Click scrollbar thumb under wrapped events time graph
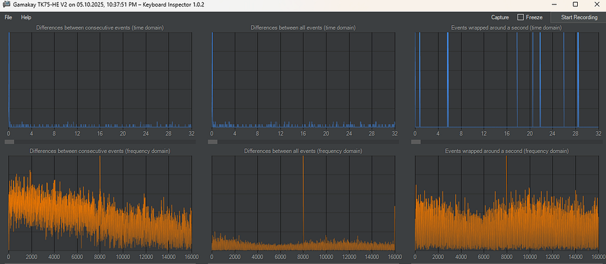Viewport: 606px width, 264px height. [416, 142]
